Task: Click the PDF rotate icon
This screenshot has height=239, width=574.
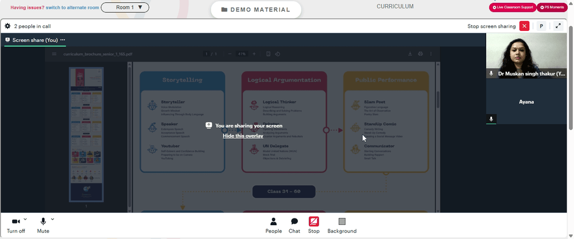Action: 277,54
